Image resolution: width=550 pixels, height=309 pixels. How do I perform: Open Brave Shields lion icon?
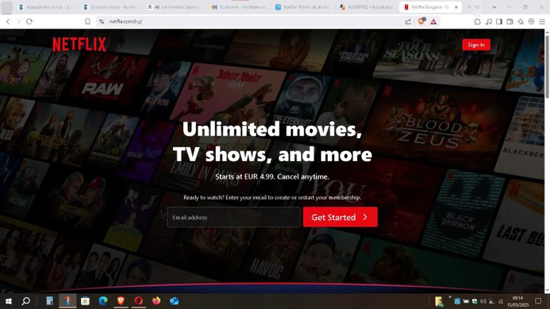(421, 21)
